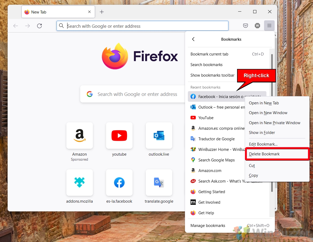The width and height of the screenshot is (313, 242).
Task: Select Delete Bookmark from context menu
Action: coord(277,154)
